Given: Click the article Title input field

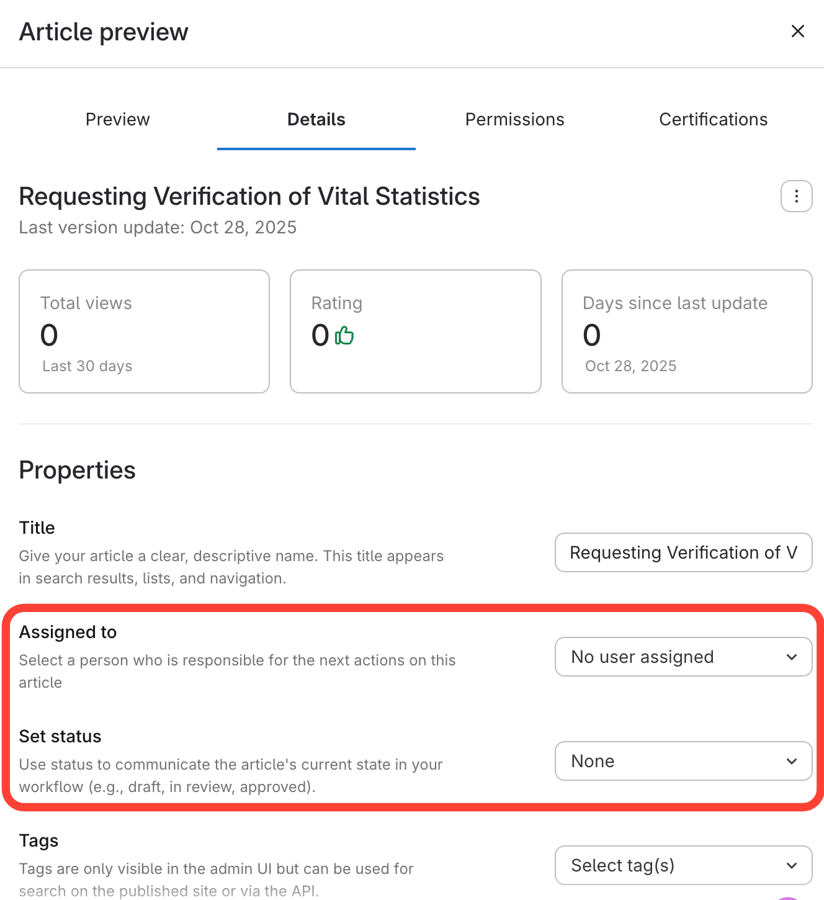Looking at the screenshot, I should (683, 552).
